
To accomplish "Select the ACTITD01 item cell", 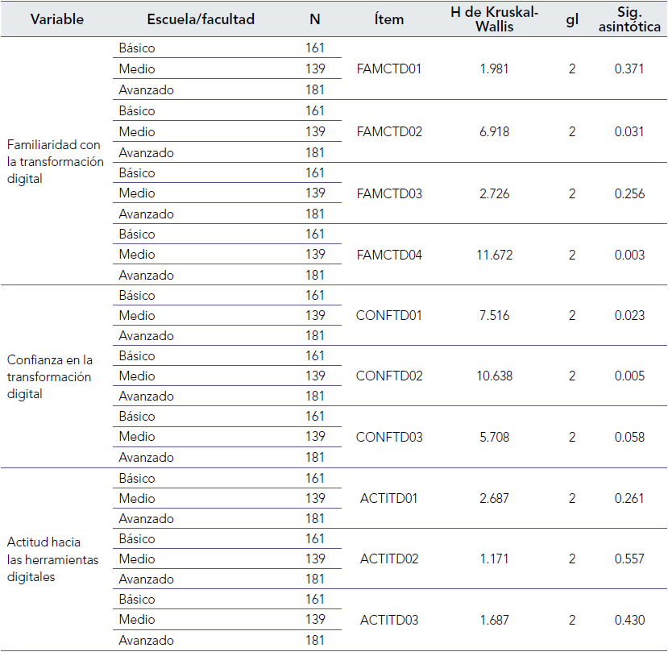I will (x=389, y=498).
